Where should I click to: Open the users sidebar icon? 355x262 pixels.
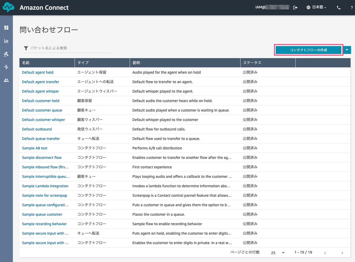(6, 80)
